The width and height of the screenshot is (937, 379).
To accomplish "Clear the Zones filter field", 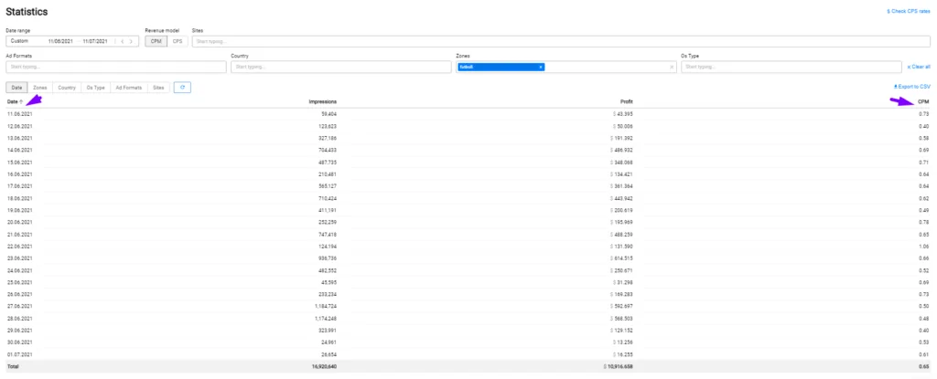I will pyautogui.click(x=673, y=67).
